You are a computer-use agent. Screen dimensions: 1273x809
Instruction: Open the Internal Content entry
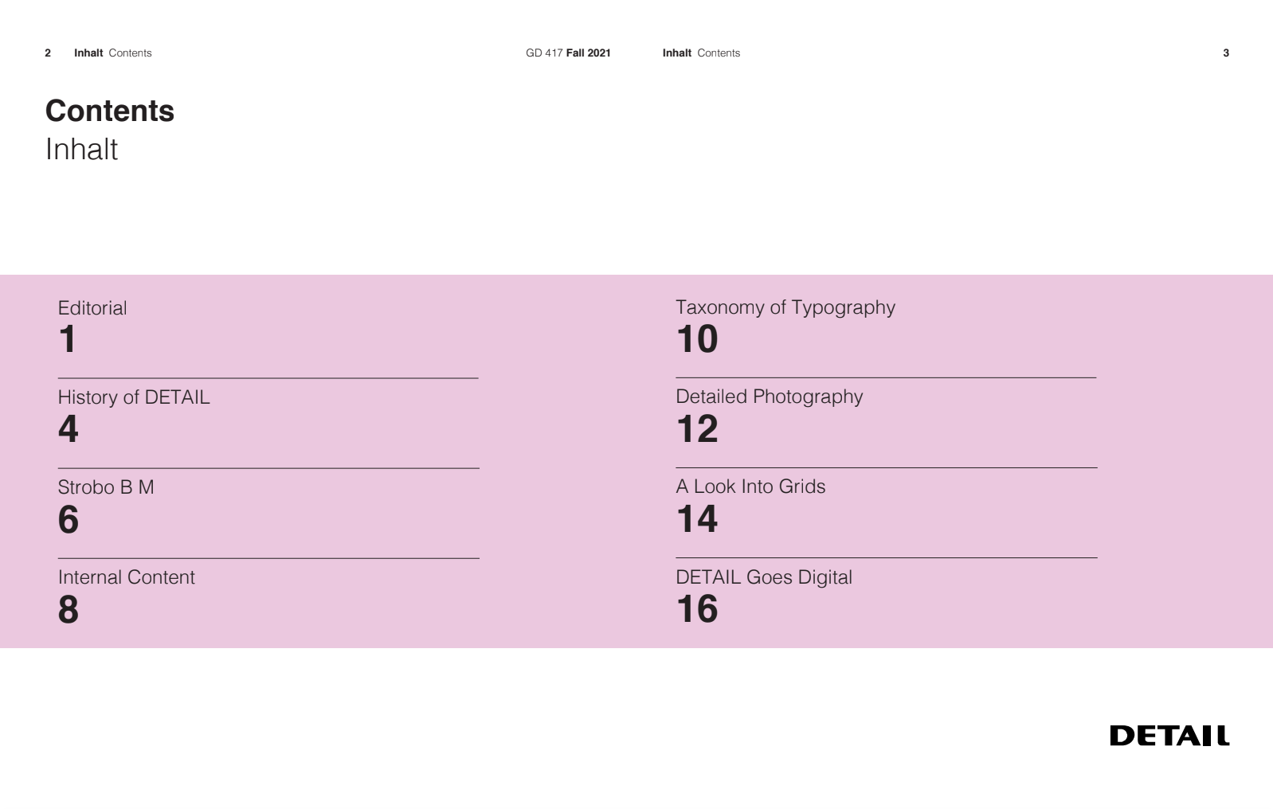click(126, 577)
